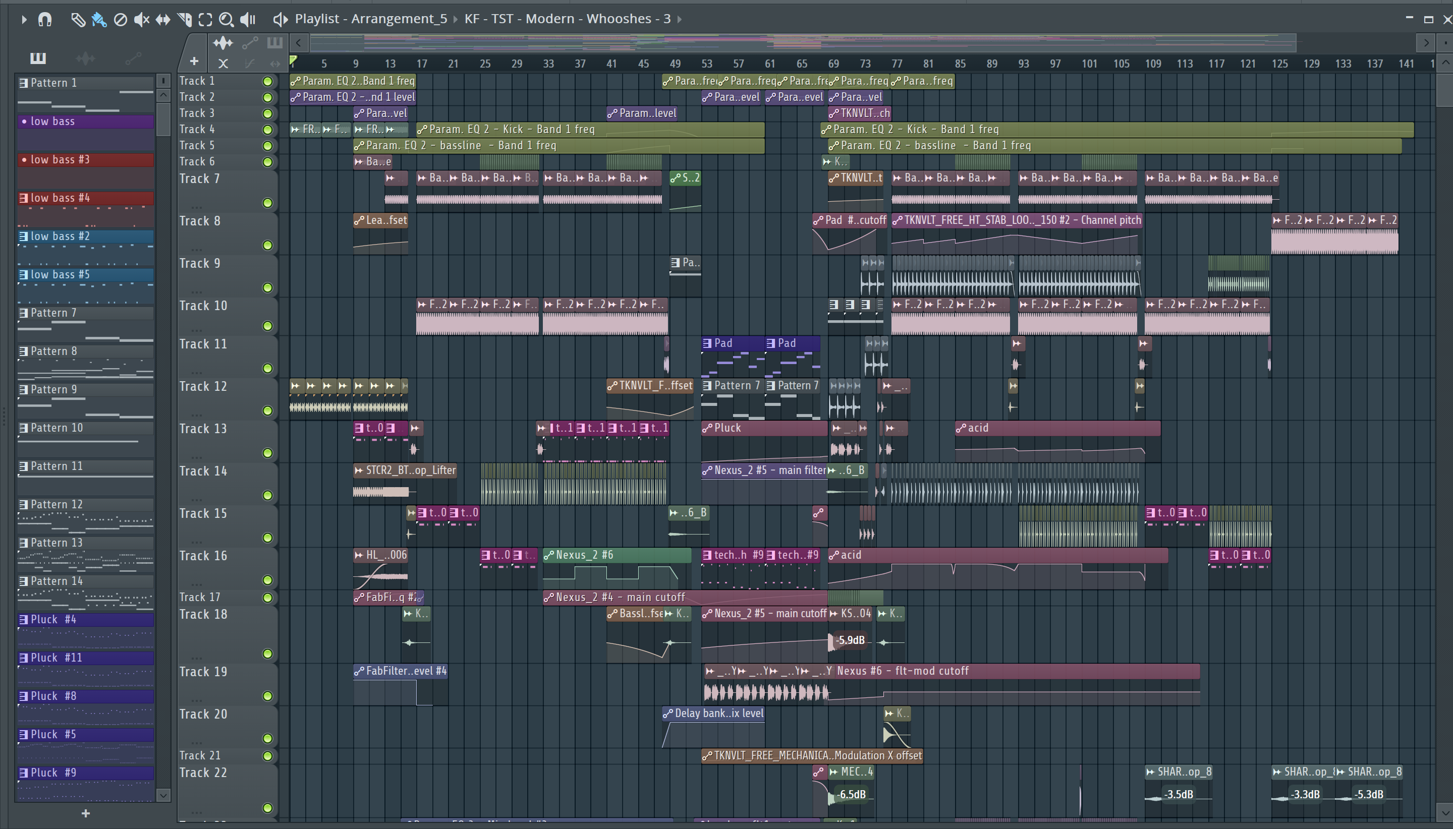
Task: Select the Paint brush tool
Action: click(x=99, y=20)
